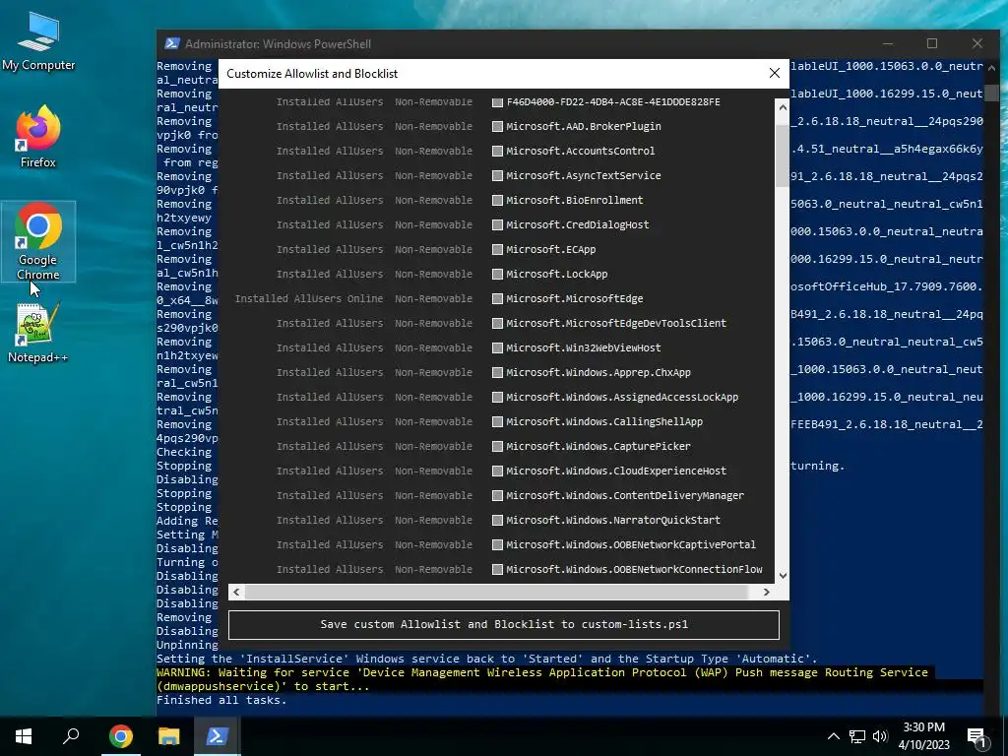Open the network status tray icon
This screenshot has width=1008, height=756.
coord(857,736)
